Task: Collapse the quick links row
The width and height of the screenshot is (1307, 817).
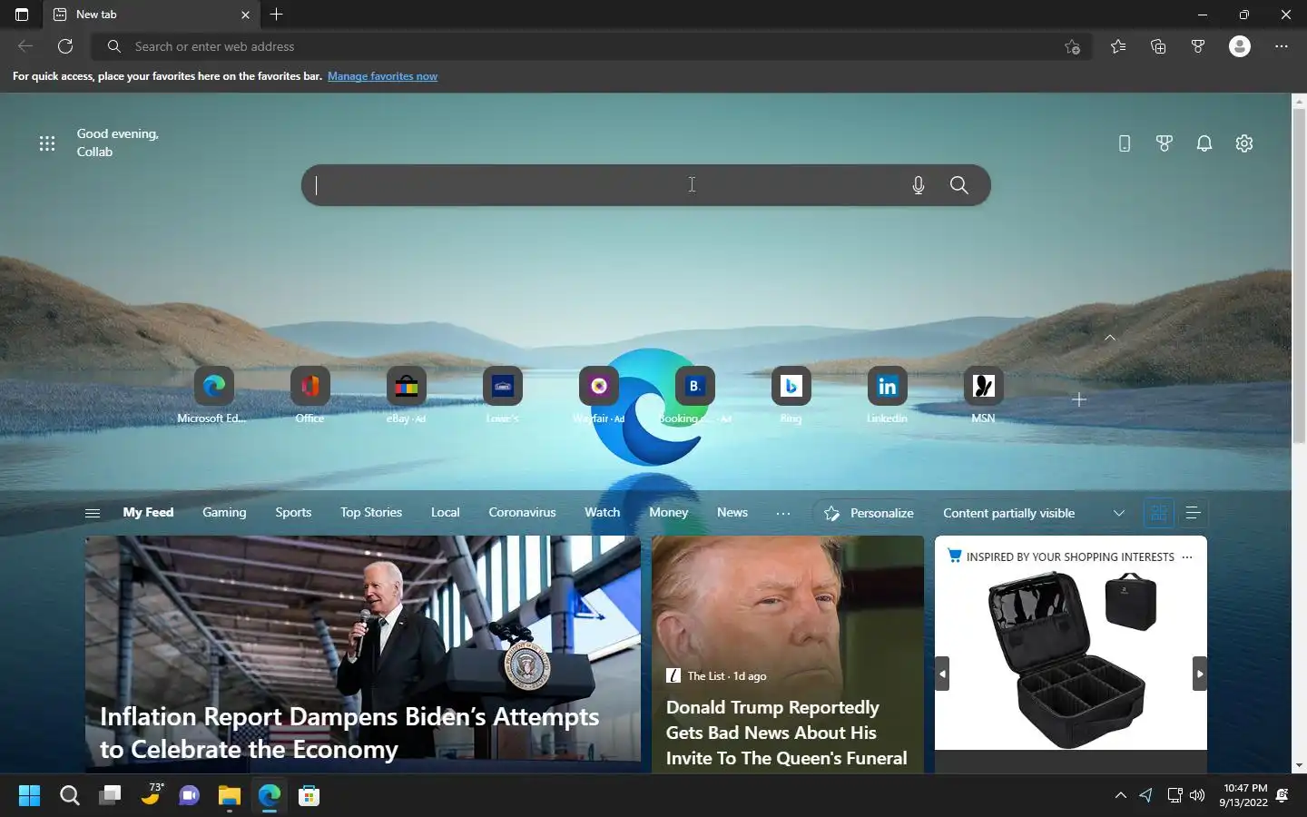Action: click(x=1109, y=338)
